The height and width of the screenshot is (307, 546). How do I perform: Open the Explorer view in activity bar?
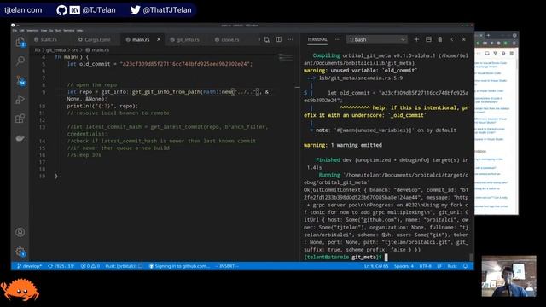tap(20, 42)
